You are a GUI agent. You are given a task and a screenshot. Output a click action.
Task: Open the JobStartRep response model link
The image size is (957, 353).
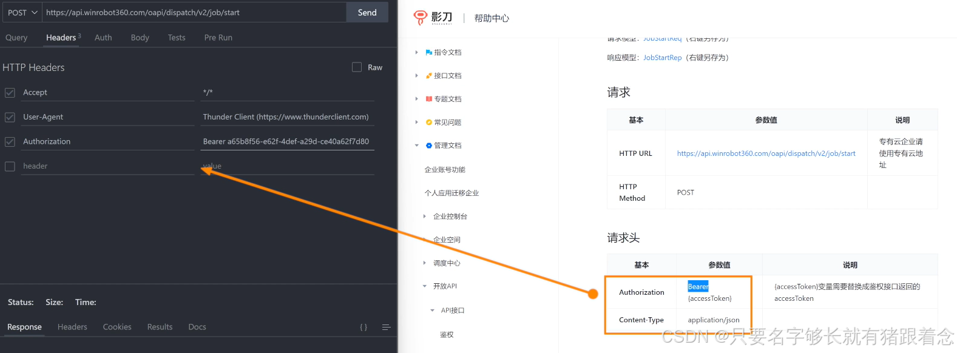click(x=662, y=58)
